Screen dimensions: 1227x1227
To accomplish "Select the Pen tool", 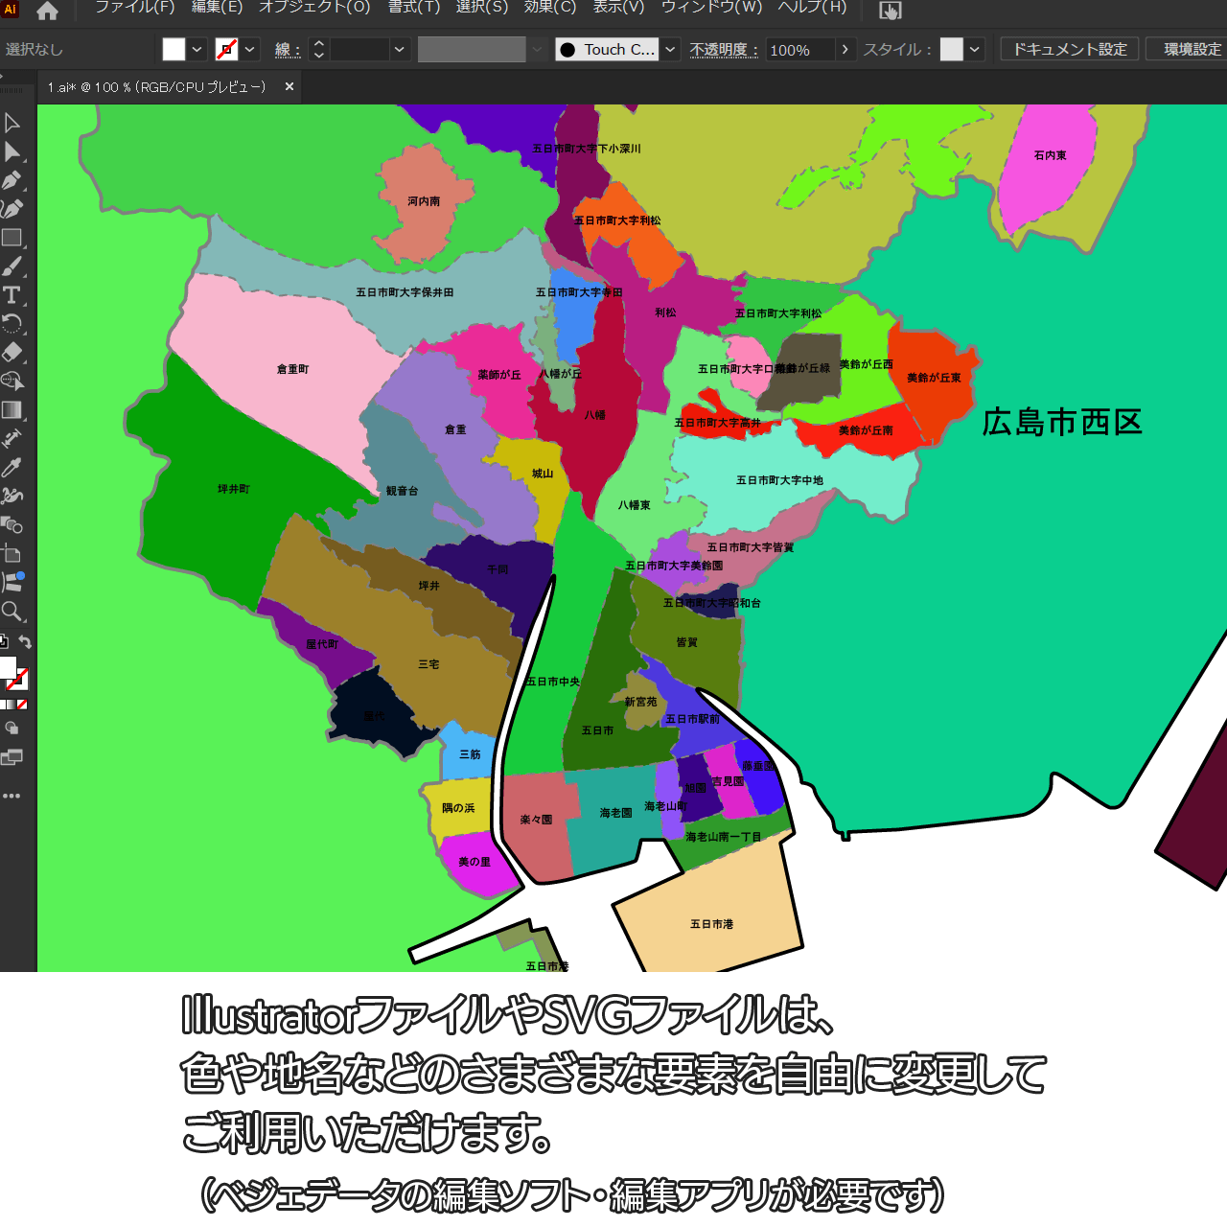I will pyautogui.click(x=12, y=180).
